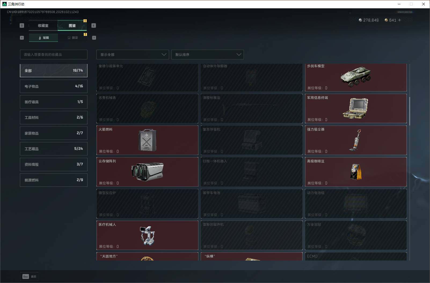Open the 显示全部 filter dropdown
Viewport: 430px width, 283px height.
click(133, 54)
